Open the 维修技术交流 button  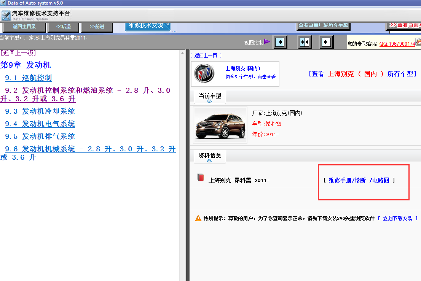(147, 26)
